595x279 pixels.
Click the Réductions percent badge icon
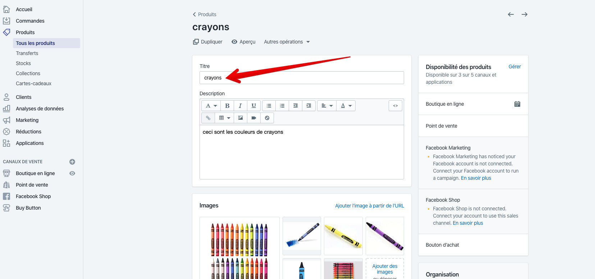pos(6,132)
